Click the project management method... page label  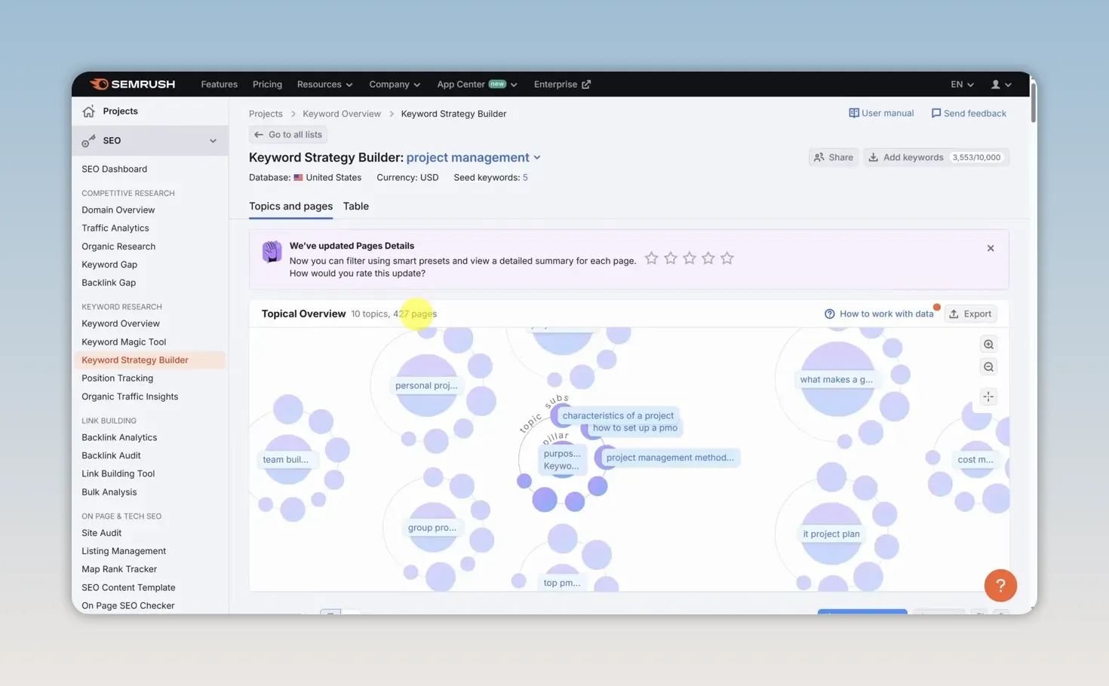(x=670, y=458)
